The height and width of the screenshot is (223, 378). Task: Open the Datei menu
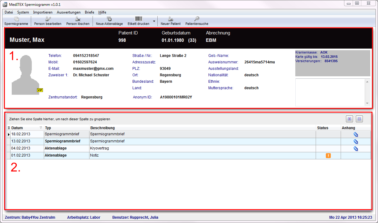click(x=9, y=12)
